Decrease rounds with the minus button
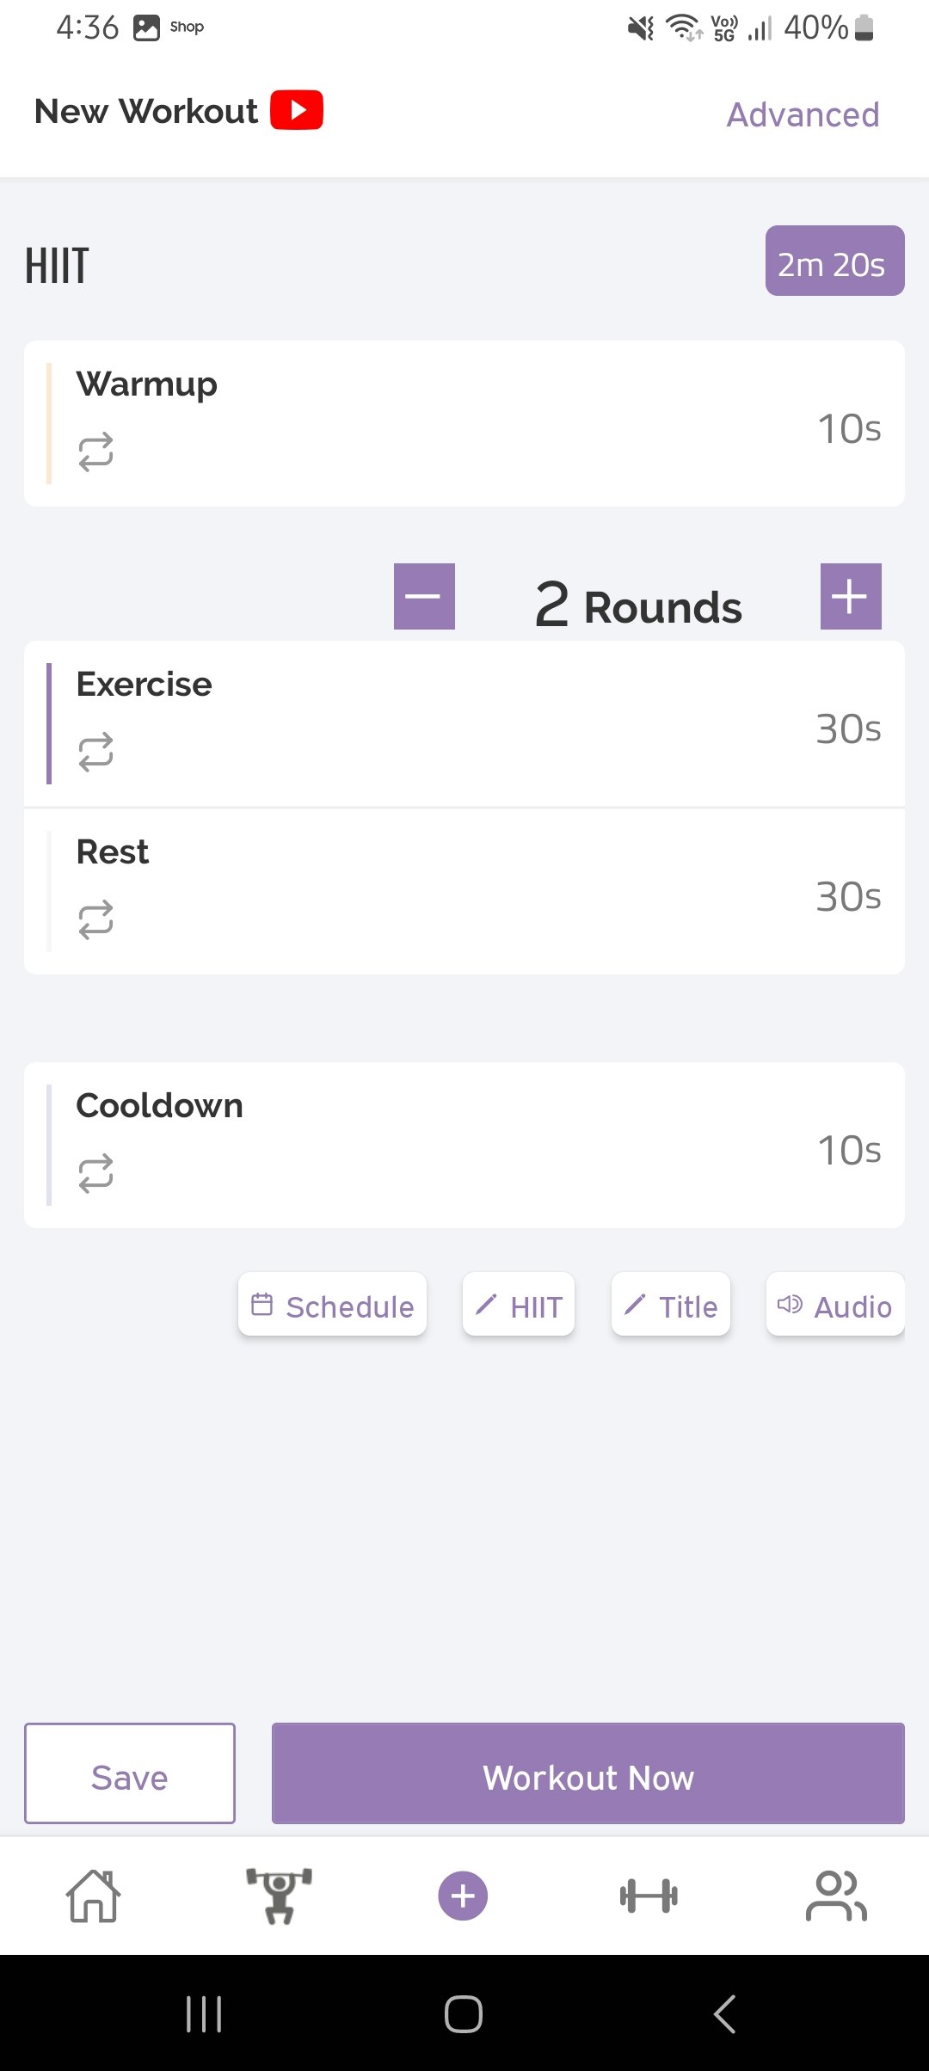Viewport: 929px width, 2071px height. point(424,596)
